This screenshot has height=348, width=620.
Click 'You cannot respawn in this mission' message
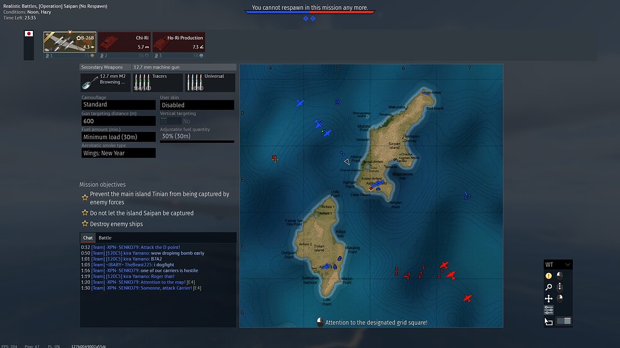pyautogui.click(x=309, y=7)
